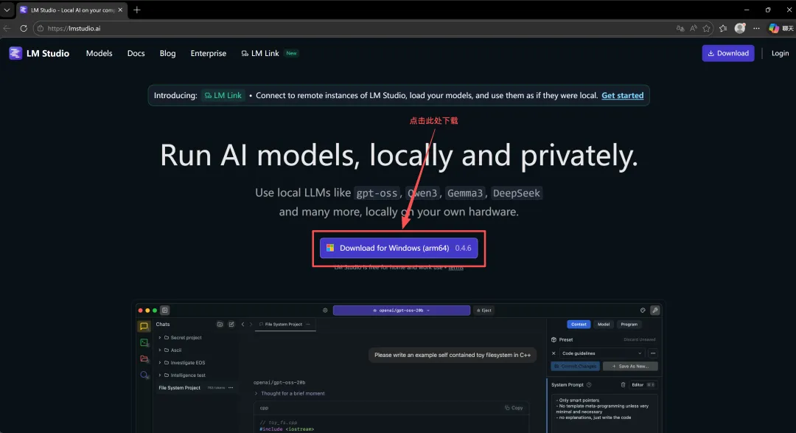Viewport: 796px width, 433px height.
Task: Open a new browser tab
Action: click(136, 10)
